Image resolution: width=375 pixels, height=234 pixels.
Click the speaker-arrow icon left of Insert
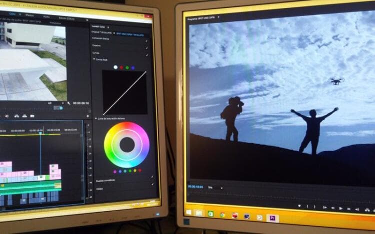6,116
